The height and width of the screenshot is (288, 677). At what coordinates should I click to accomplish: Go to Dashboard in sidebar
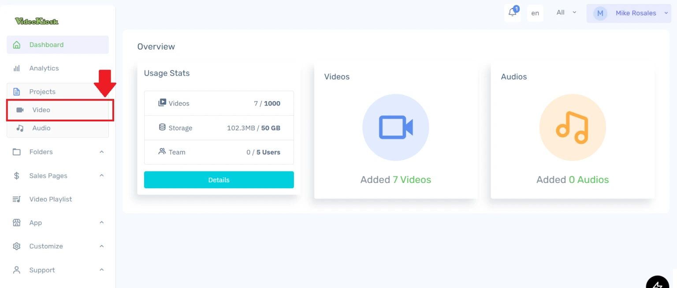46,45
